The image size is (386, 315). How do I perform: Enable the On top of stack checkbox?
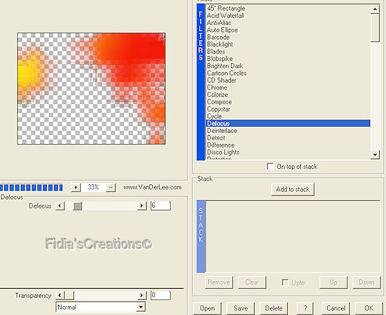point(270,166)
